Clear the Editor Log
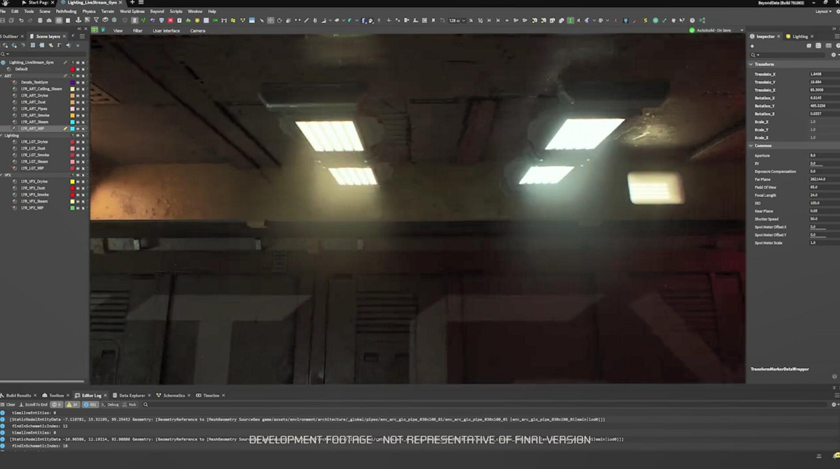Image resolution: width=840 pixels, height=469 pixels. [8, 405]
